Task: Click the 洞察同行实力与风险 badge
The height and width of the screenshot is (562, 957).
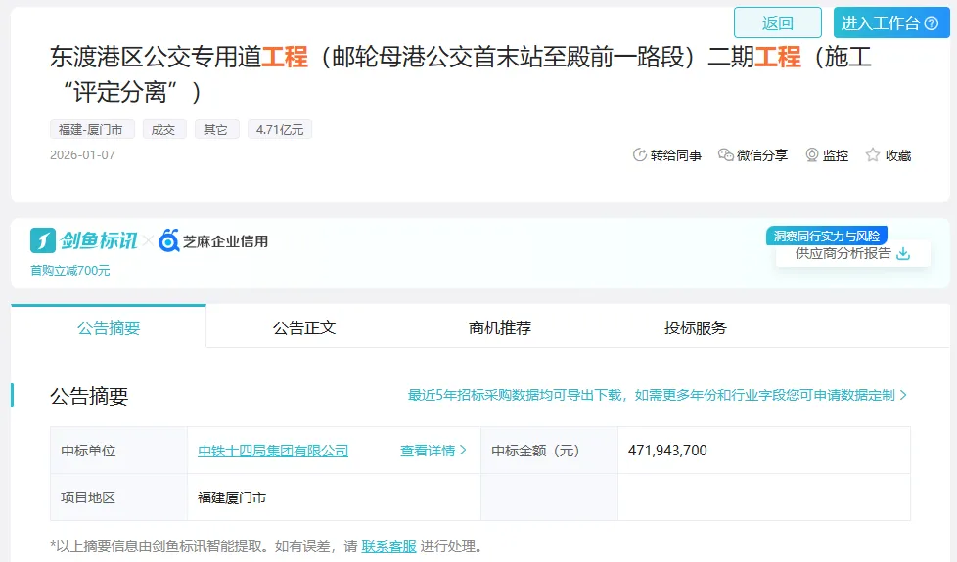Action: pyautogui.click(x=826, y=236)
